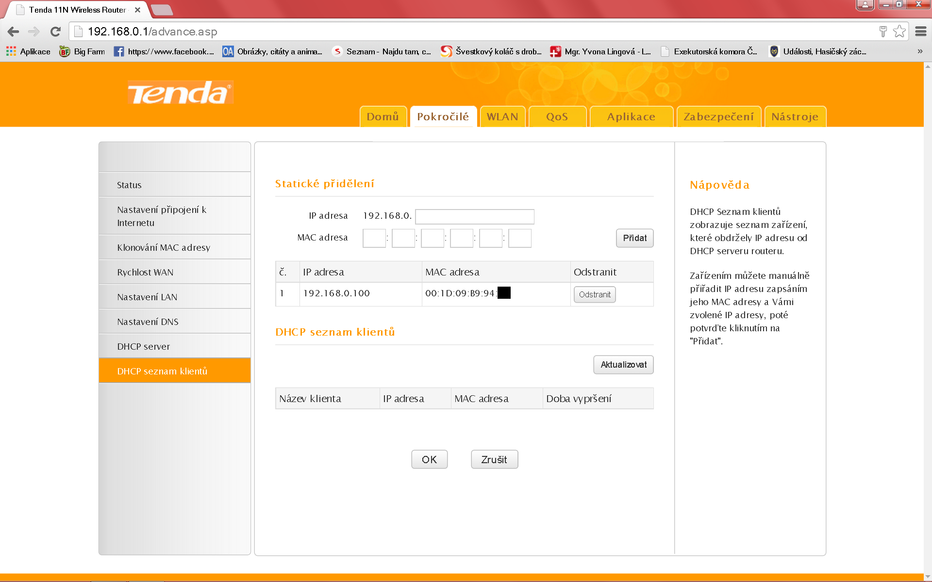Show hidden bookmarks overflow chevron
The width and height of the screenshot is (932, 582).
919,51
